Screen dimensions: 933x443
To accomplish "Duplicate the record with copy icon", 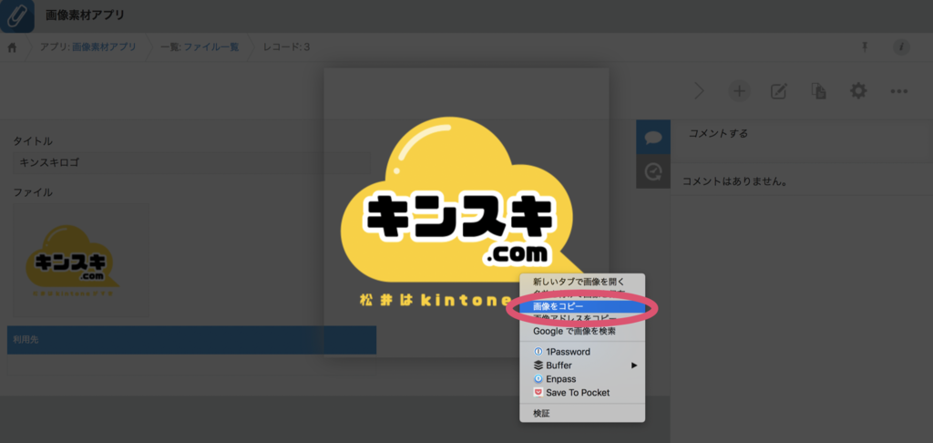I will (x=819, y=91).
